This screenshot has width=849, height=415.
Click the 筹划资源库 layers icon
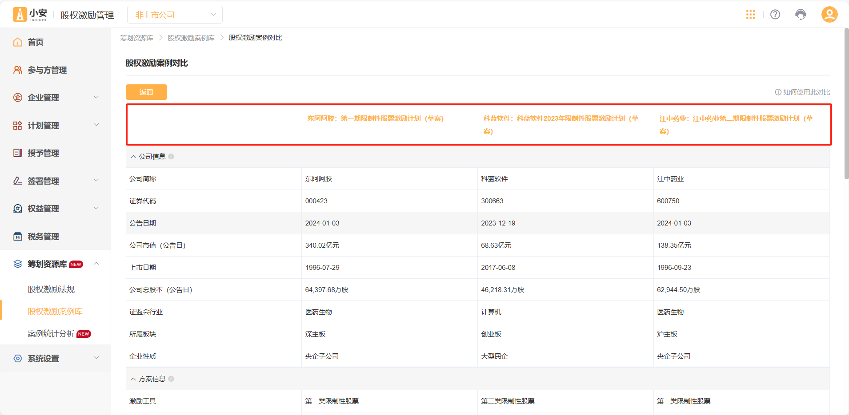tap(18, 264)
